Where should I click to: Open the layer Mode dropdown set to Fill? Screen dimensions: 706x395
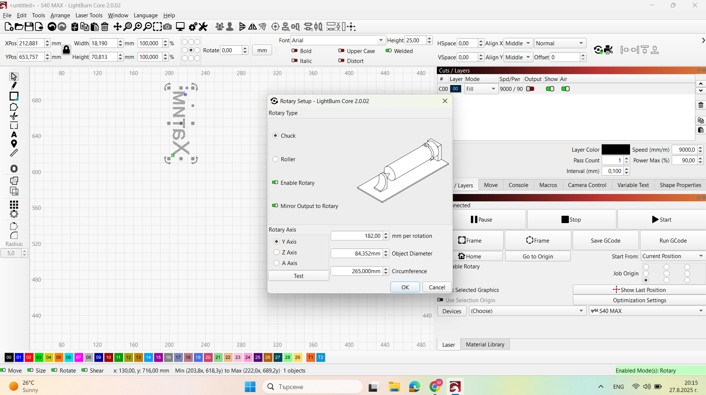pos(481,89)
